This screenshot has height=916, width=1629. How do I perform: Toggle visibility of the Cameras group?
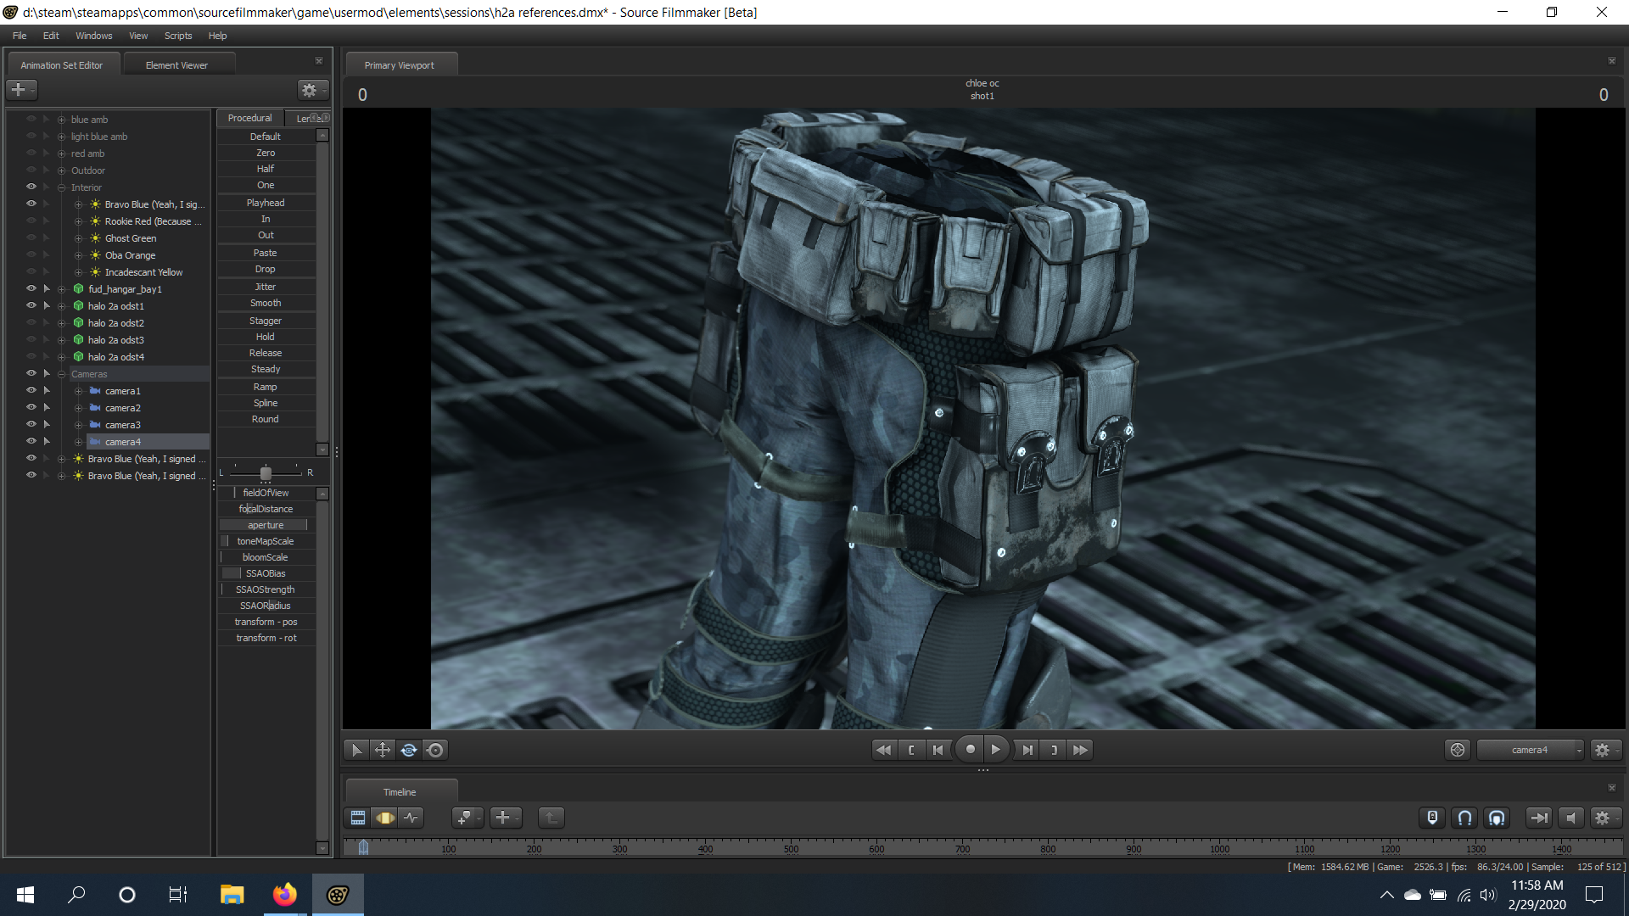pyautogui.click(x=31, y=373)
